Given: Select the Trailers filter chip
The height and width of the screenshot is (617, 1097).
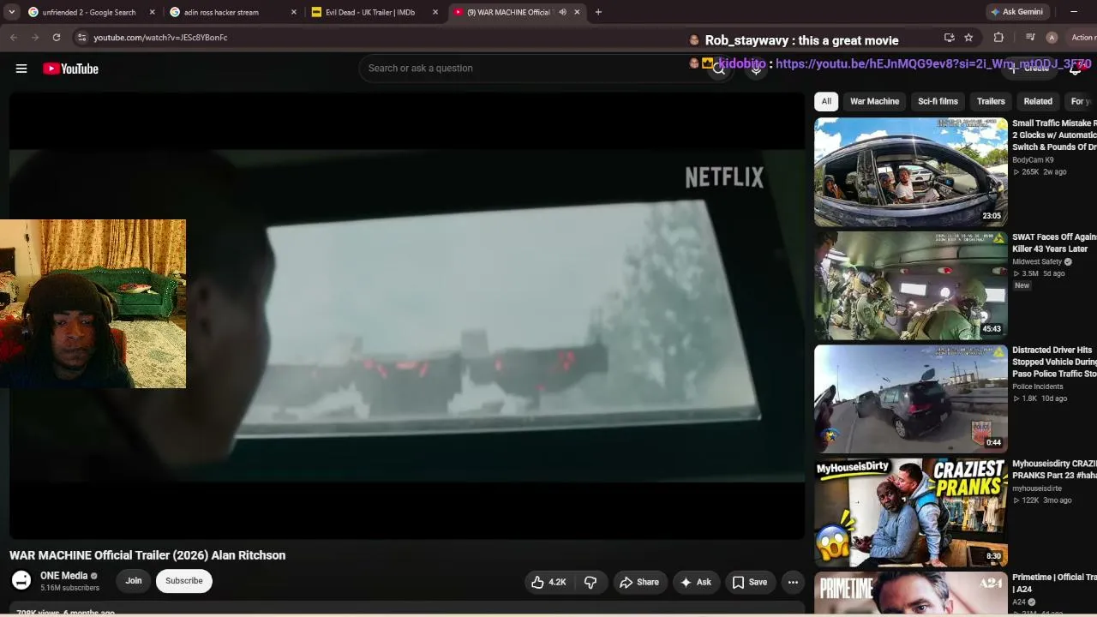Looking at the screenshot, I should coord(991,101).
